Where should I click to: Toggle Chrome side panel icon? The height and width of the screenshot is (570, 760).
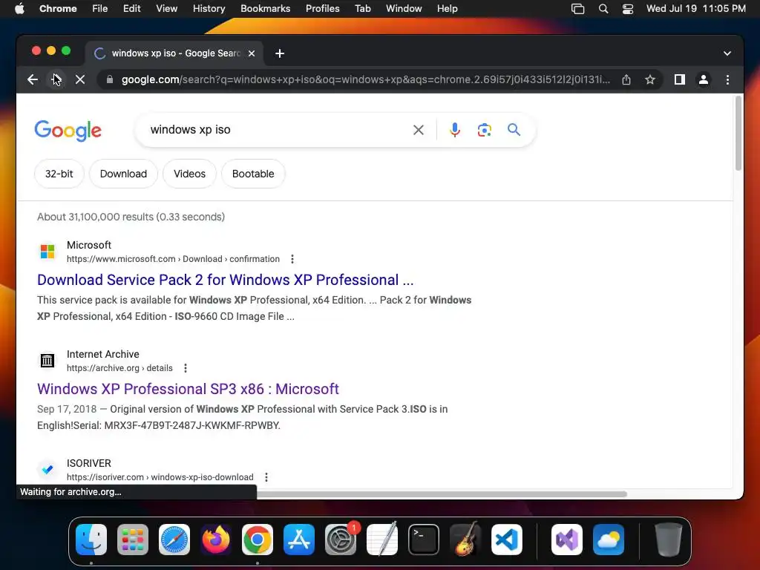[x=680, y=79]
